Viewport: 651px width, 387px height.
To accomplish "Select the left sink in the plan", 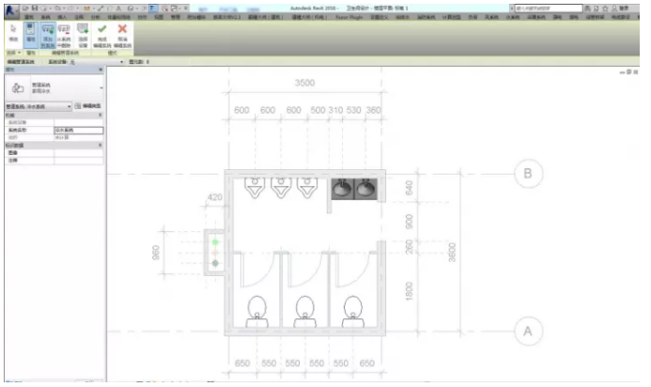I will tap(343, 189).
